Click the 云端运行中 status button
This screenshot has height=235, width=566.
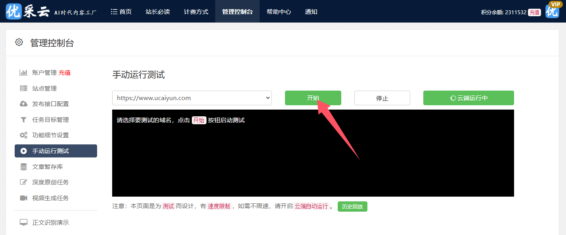point(468,98)
